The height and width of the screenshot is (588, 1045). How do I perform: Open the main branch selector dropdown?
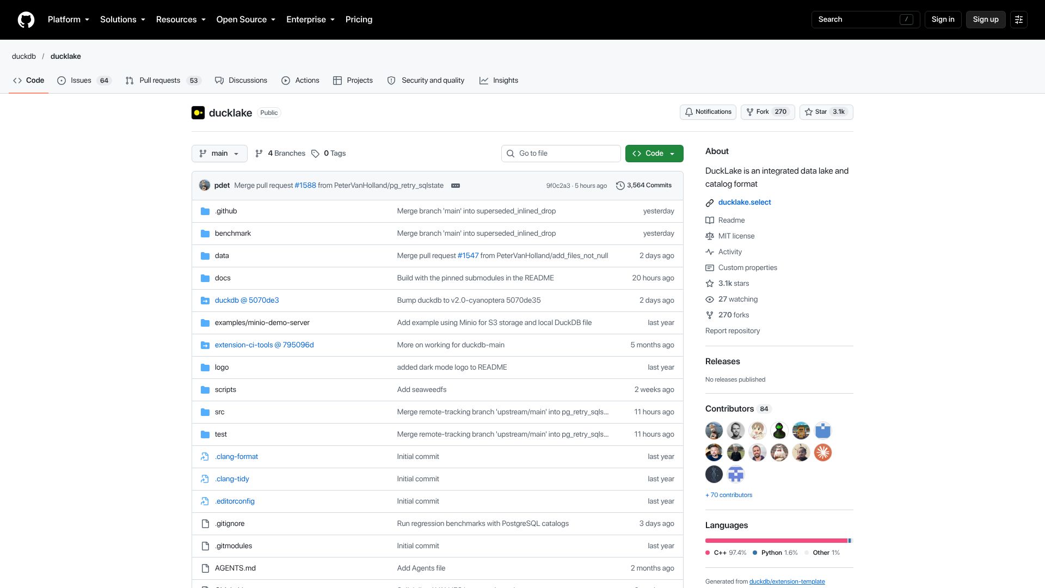pyautogui.click(x=219, y=154)
